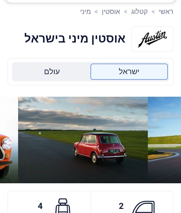Click the 1163 UN license plate
Viewport: 181px width, 213px height.
pyautogui.click(x=114, y=151)
